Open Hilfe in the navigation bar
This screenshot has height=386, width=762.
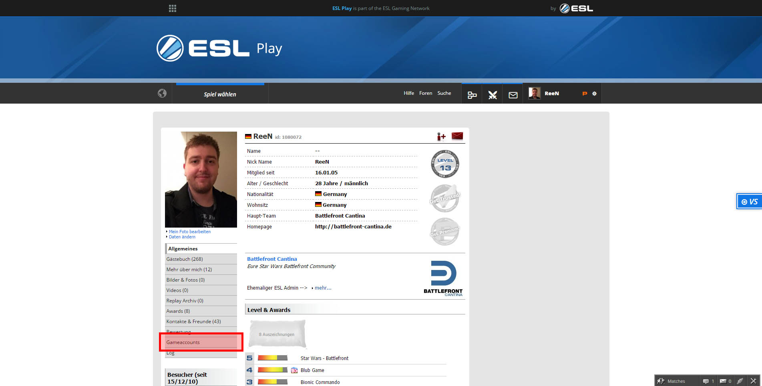(x=409, y=93)
